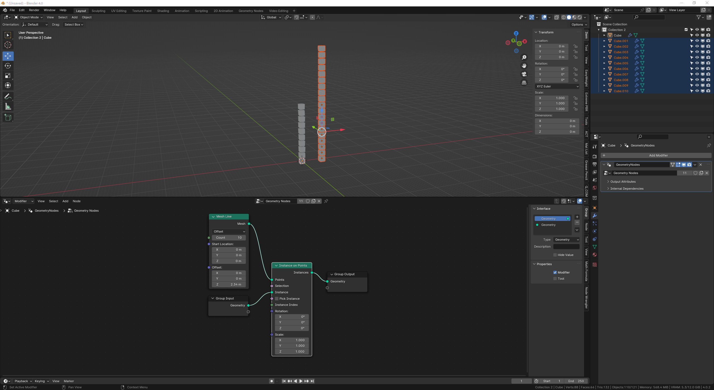Click the Add Cube tool icon

(8, 118)
